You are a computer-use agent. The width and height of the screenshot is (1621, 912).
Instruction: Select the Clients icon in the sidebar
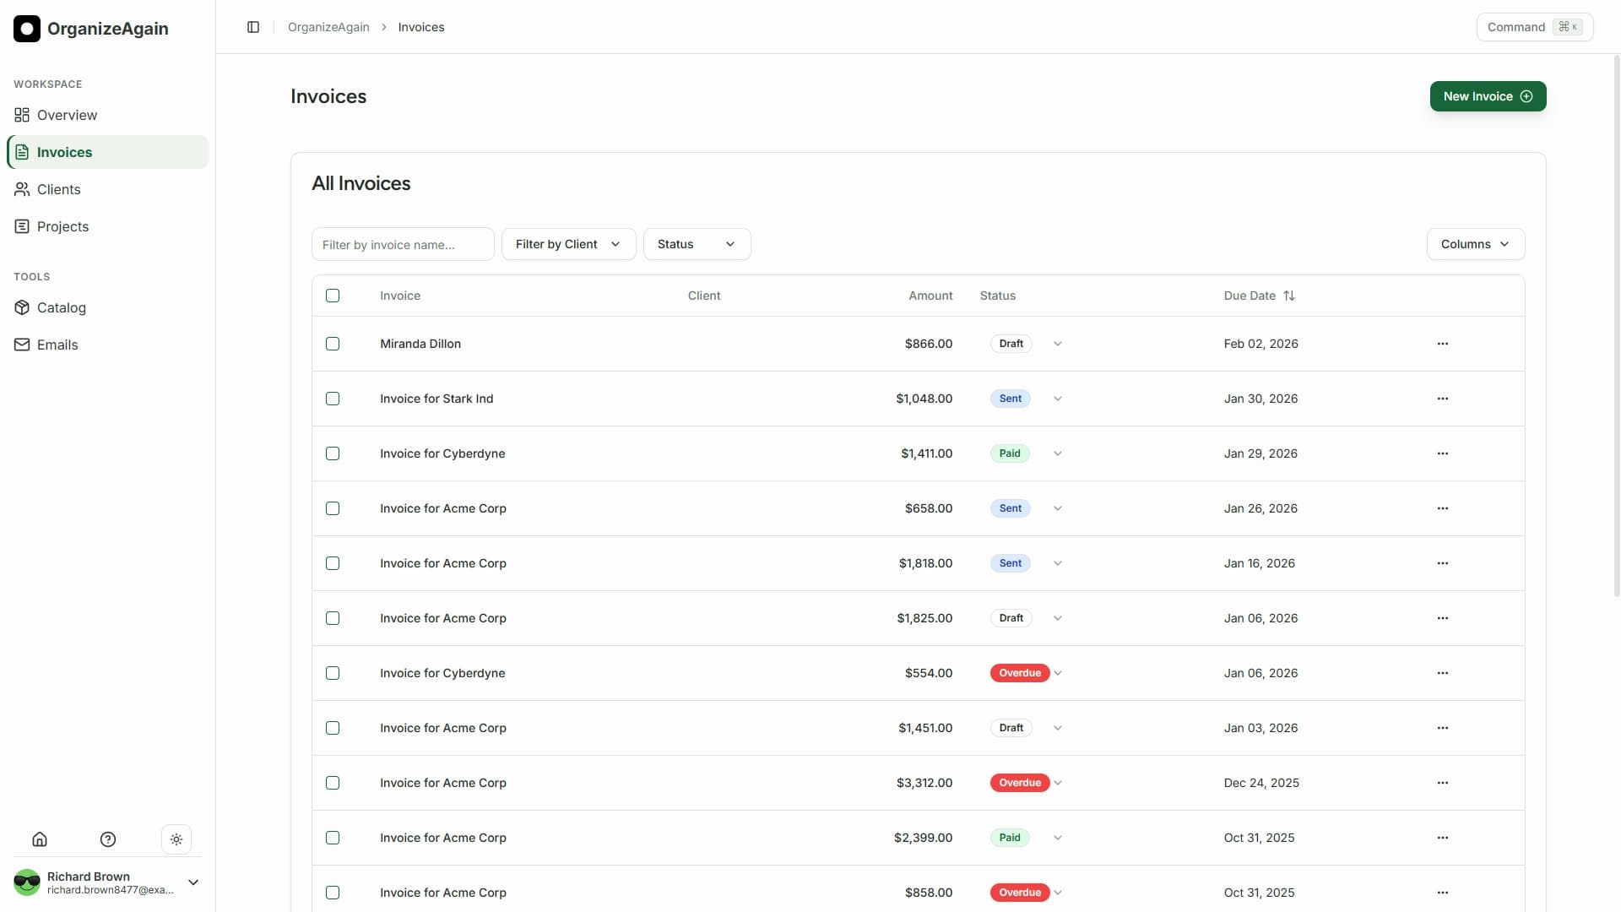point(21,189)
